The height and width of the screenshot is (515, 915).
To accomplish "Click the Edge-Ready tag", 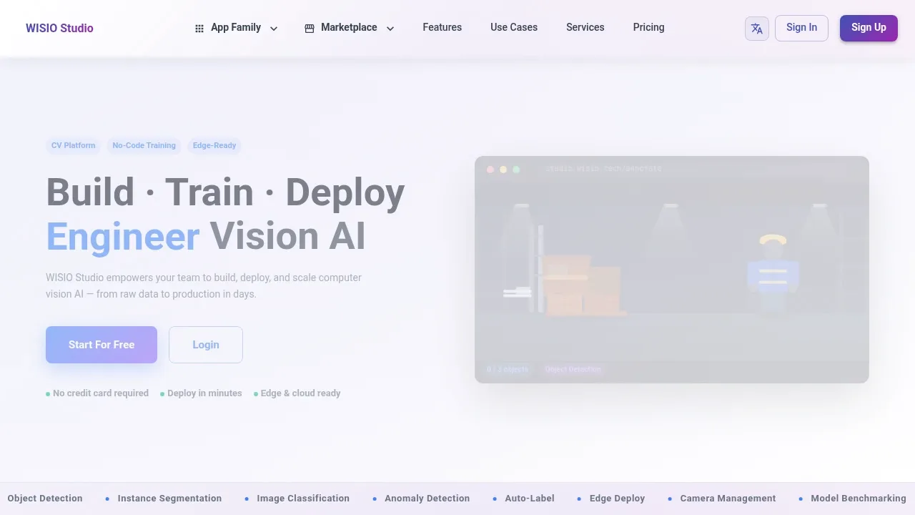I will (214, 145).
